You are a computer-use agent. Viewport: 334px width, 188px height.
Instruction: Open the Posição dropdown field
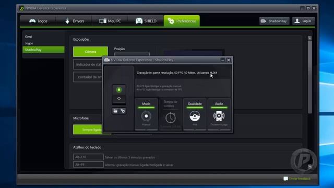[132, 54]
